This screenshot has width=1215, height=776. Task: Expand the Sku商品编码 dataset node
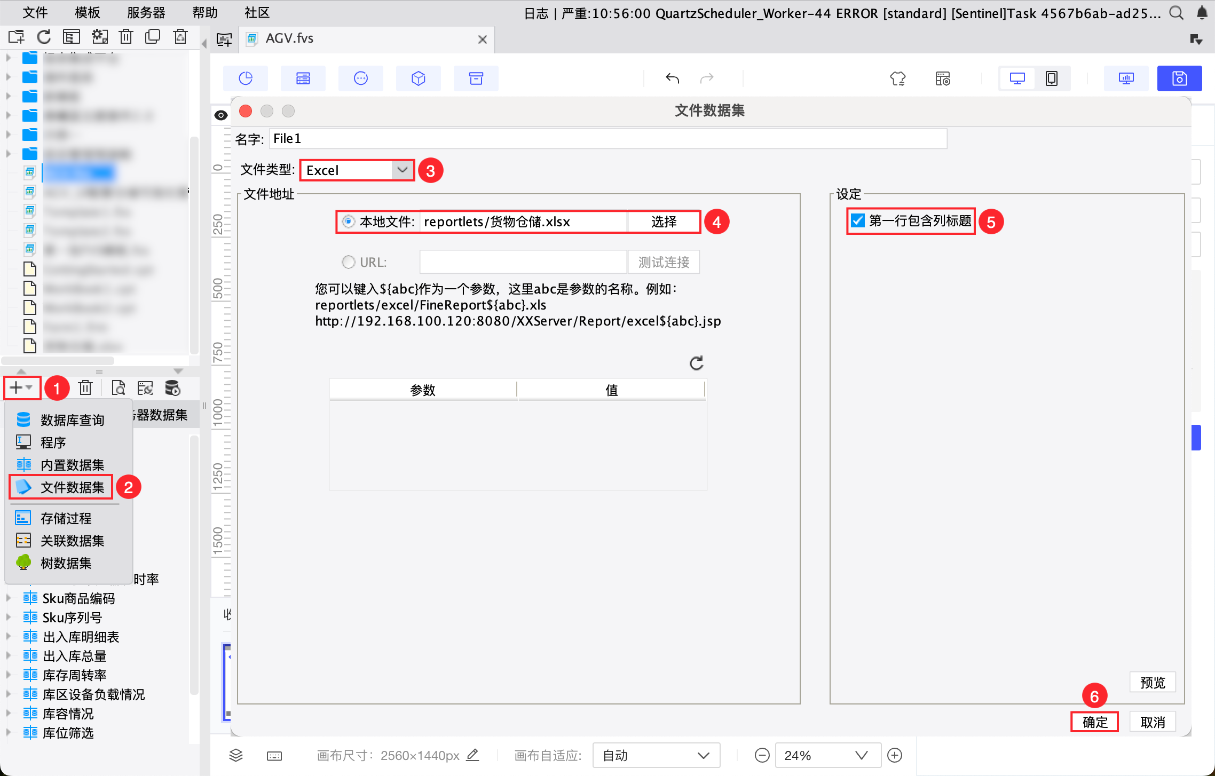pyautogui.click(x=8, y=598)
